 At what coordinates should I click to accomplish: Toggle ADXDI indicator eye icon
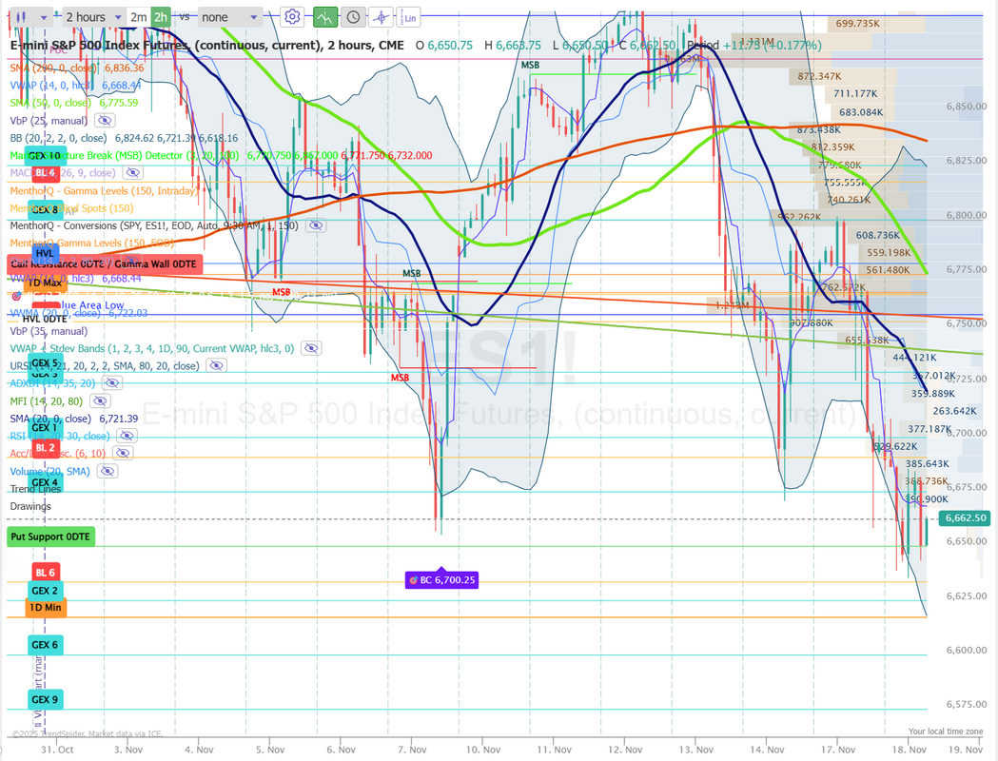click(x=112, y=382)
